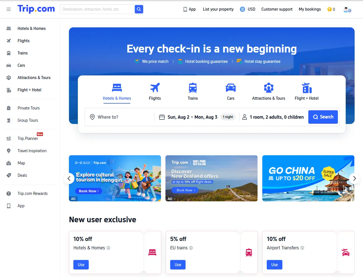Click the Deals tag icon
The height and width of the screenshot is (277, 363).
[9, 175]
